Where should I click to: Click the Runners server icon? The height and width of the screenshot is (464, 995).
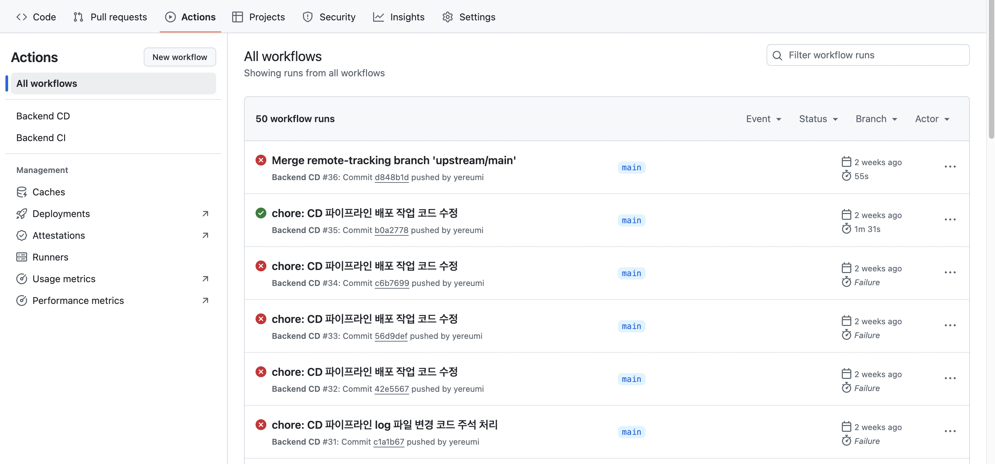(x=22, y=257)
